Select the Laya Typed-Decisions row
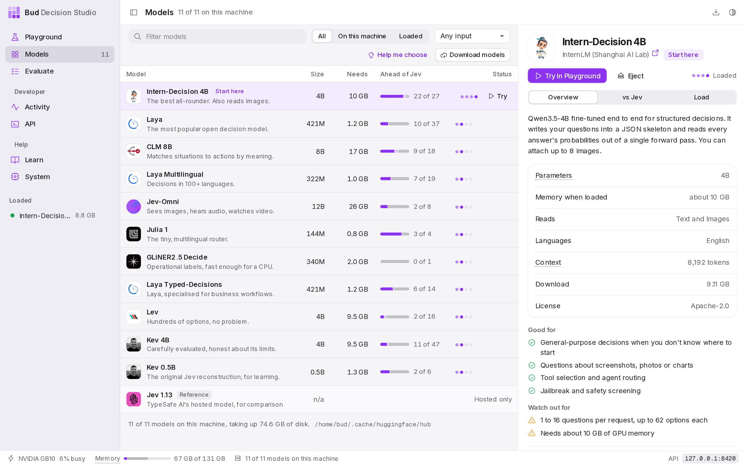 click(x=319, y=289)
